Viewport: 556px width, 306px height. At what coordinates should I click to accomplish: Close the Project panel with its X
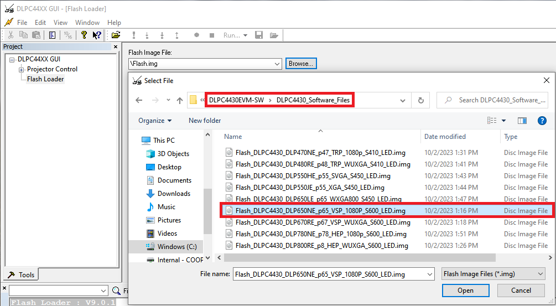coord(116,47)
